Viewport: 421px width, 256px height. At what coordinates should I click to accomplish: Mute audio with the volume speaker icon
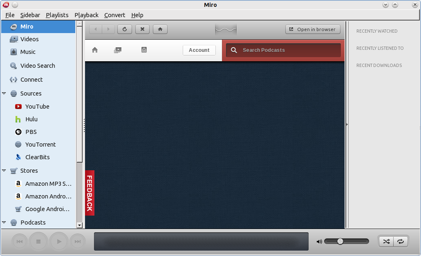click(319, 242)
